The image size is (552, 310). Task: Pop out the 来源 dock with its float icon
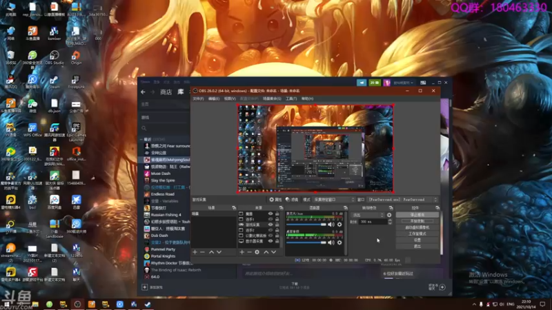(281, 208)
